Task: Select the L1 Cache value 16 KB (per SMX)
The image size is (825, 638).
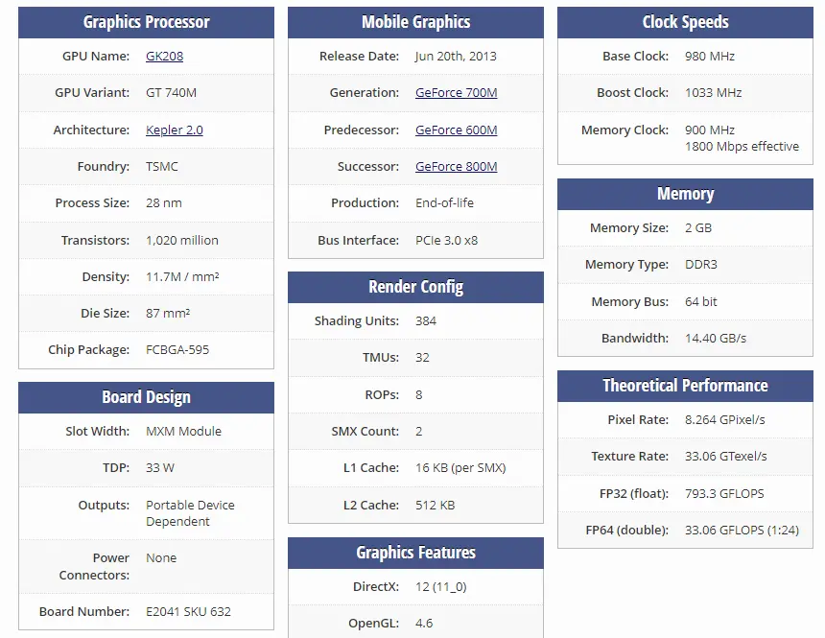Action: coord(460,468)
